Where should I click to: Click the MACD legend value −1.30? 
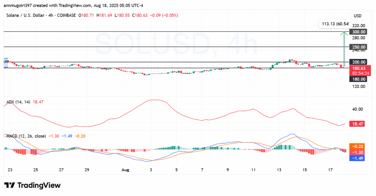coord(54,136)
